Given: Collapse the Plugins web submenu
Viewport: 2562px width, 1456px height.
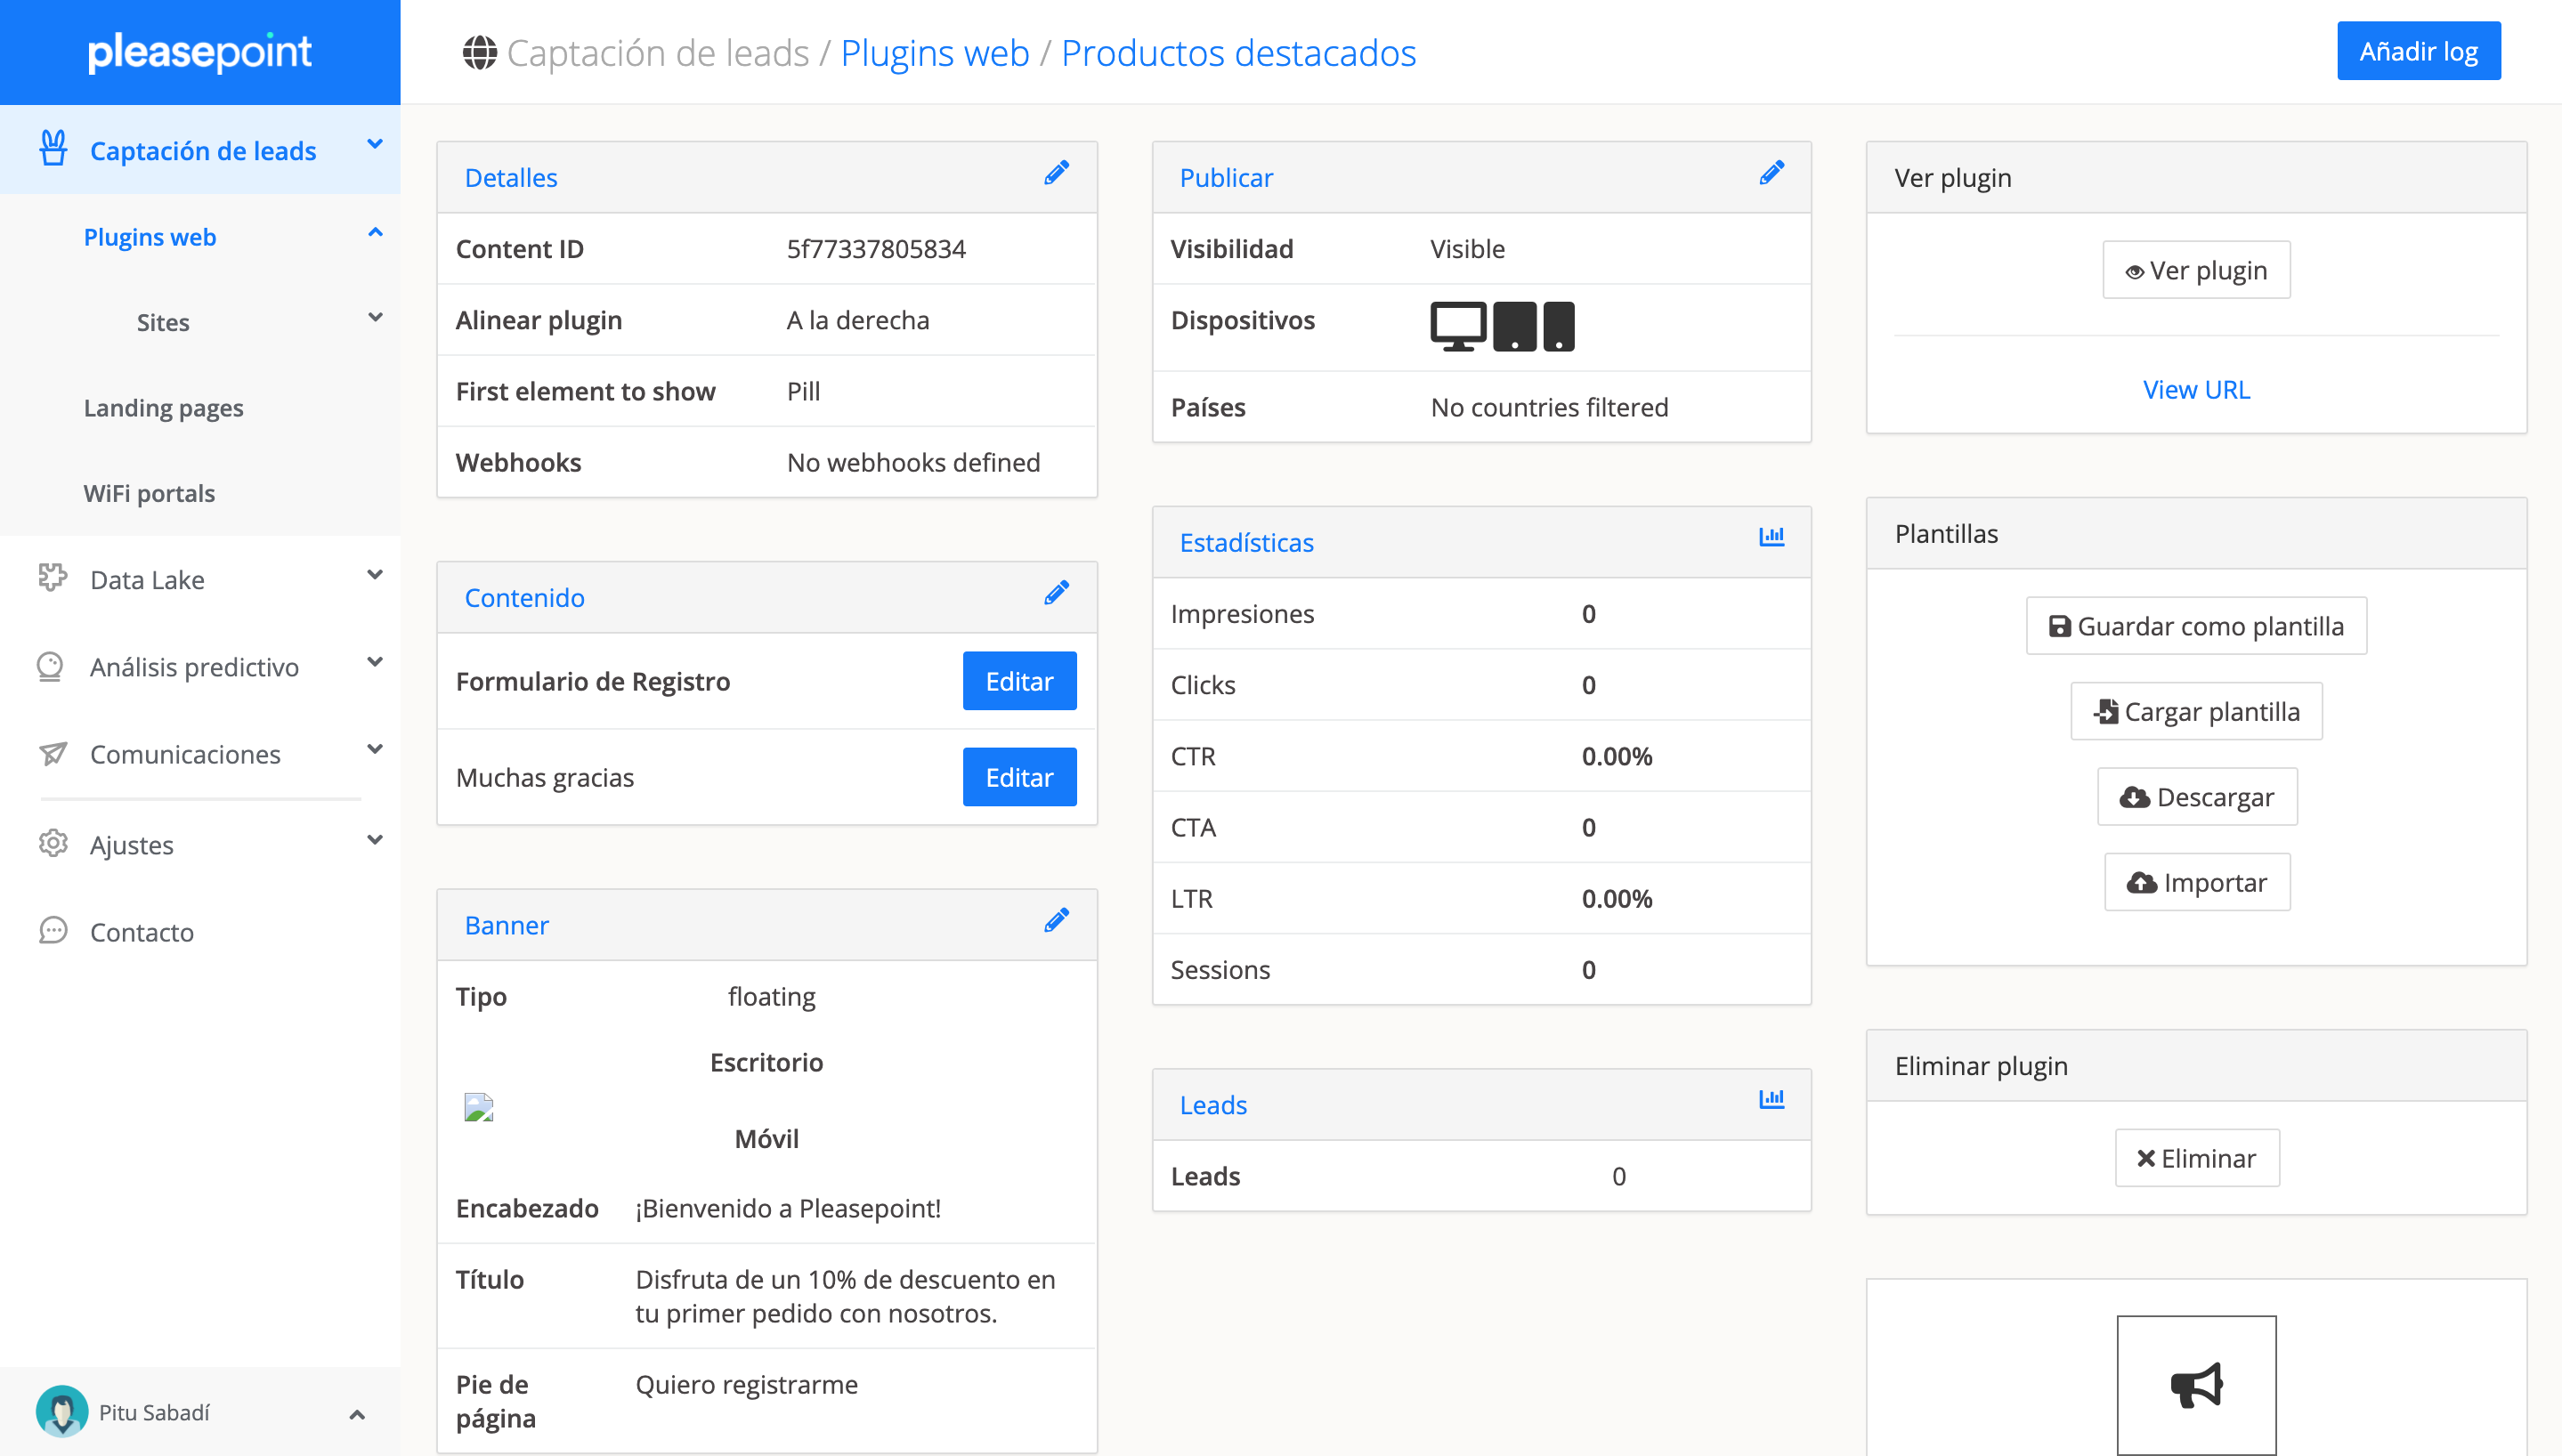Looking at the screenshot, I should (x=375, y=234).
